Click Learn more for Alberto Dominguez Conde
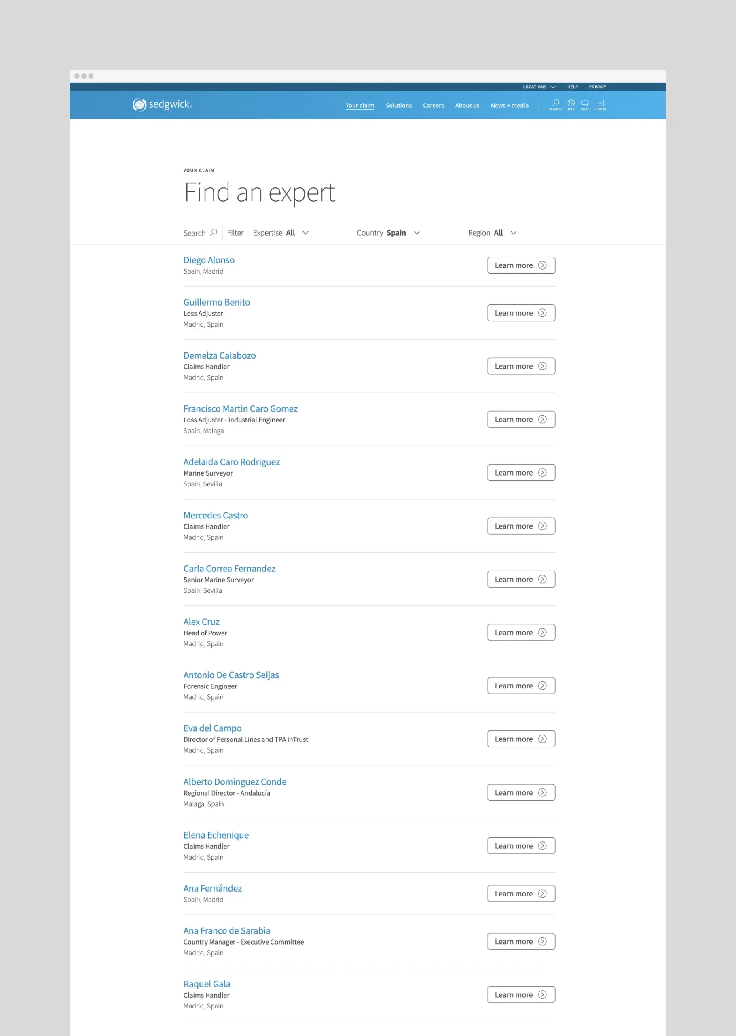This screenshot has height=1036, width=736. [x=521, y=792]
